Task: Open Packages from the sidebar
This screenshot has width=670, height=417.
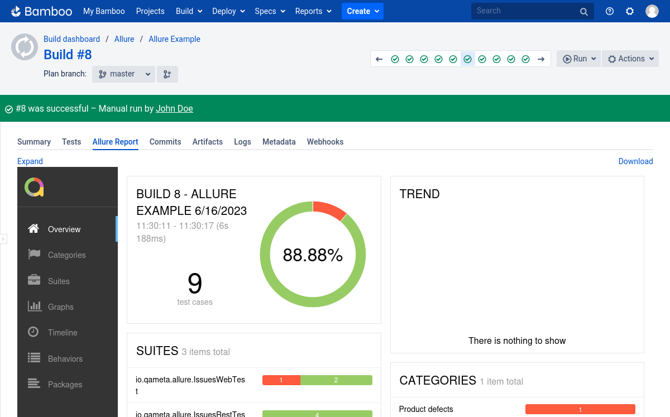Action: click(x=34, y=384)
